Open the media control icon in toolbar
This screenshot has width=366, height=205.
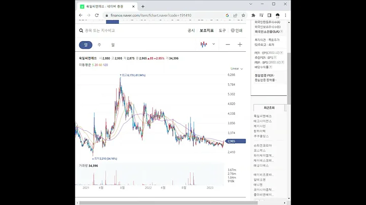261,15
